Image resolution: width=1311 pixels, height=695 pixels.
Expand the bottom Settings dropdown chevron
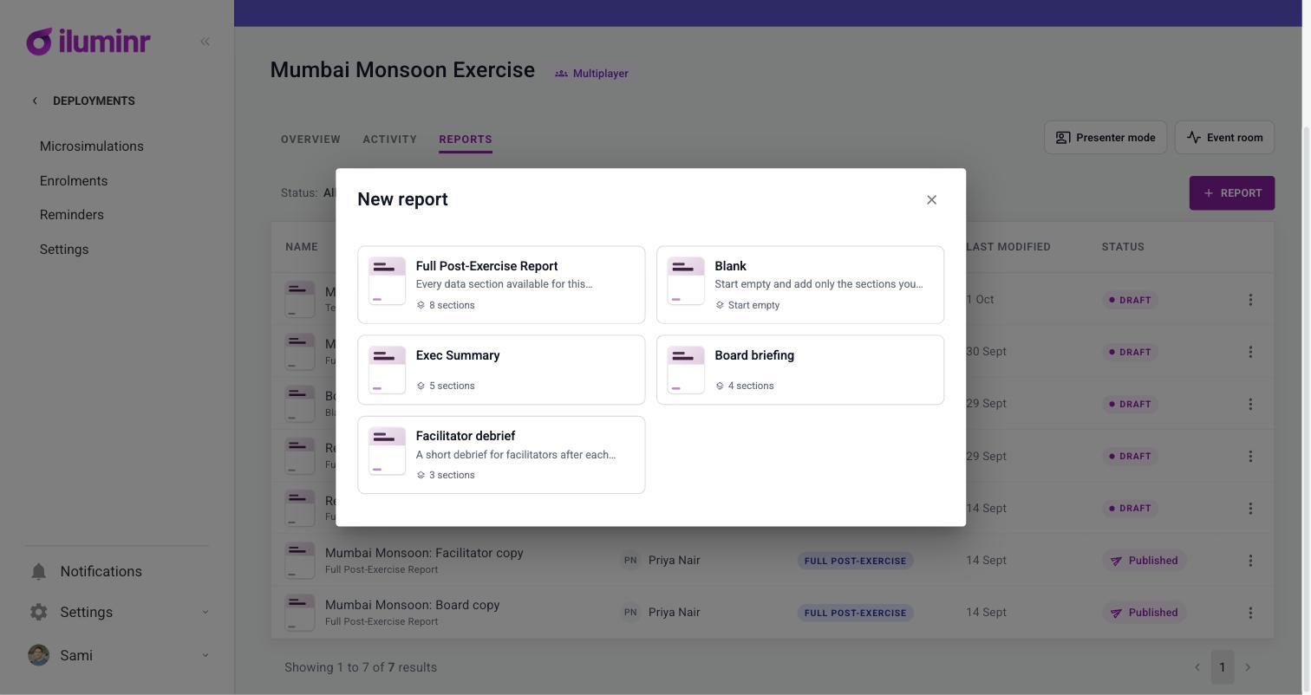(205, 613)
